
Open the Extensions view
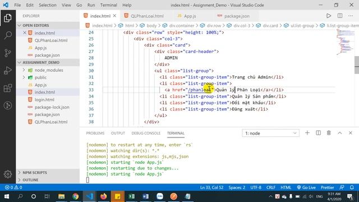coord(8,88)
